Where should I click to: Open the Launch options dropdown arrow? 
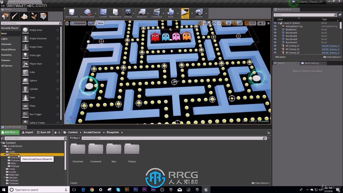click(x=206, y=13)
